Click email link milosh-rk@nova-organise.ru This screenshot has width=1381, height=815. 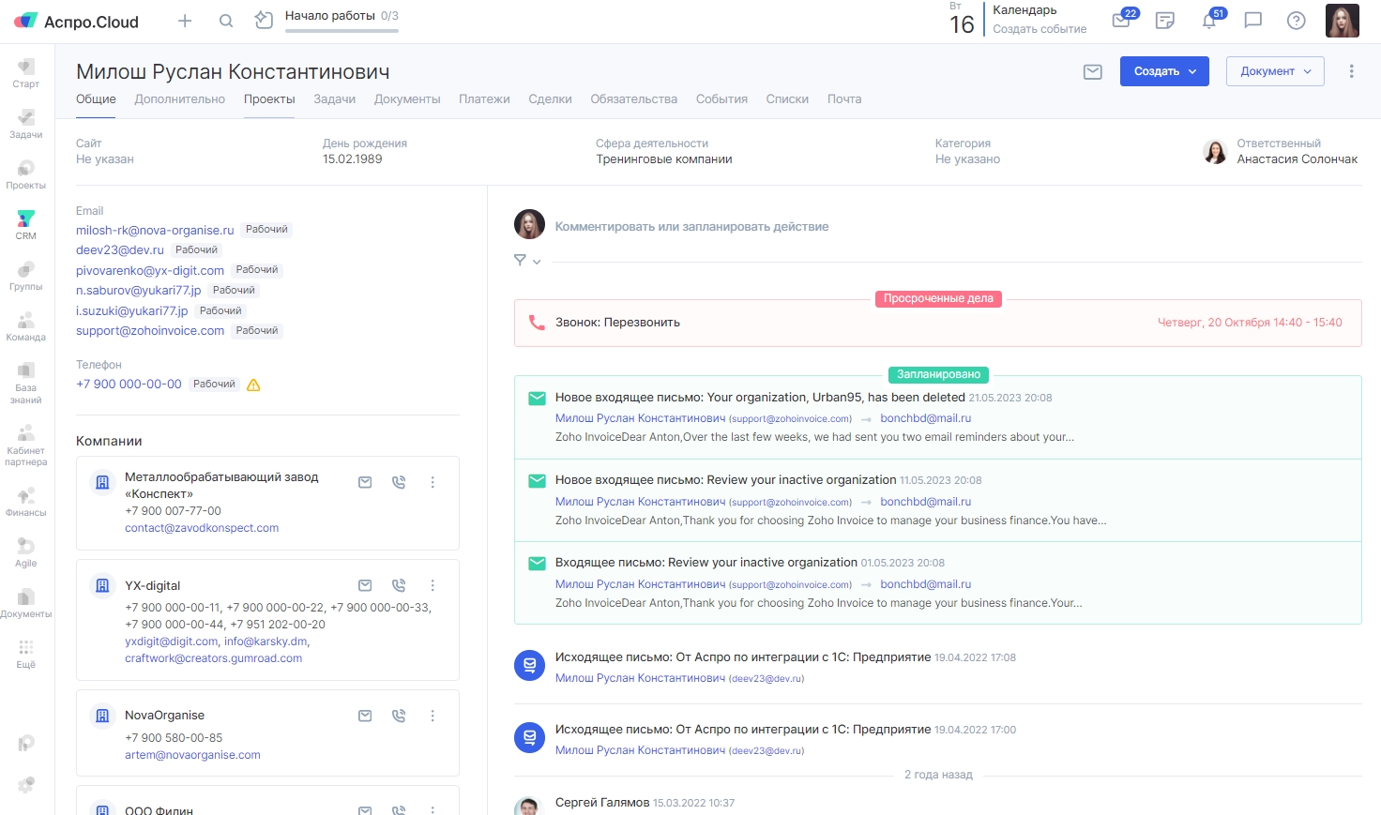point(155,230)
